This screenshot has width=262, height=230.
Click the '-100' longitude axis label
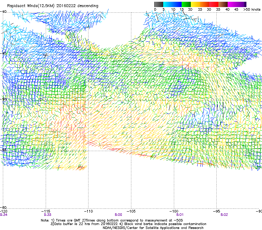tap(174, 212)
